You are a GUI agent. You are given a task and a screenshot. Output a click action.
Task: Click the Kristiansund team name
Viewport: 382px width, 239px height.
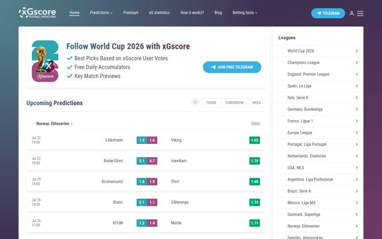(112, 182)
